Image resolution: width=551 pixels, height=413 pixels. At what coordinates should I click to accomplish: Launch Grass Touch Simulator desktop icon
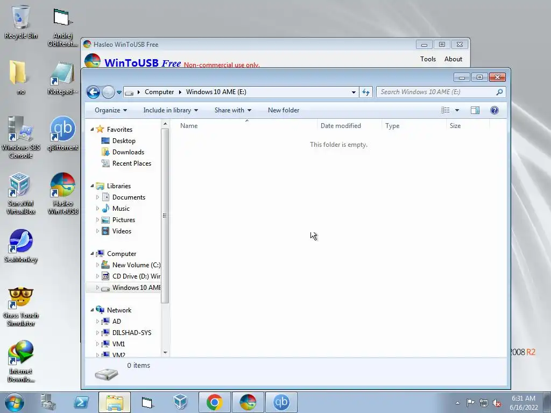[21, 307]
